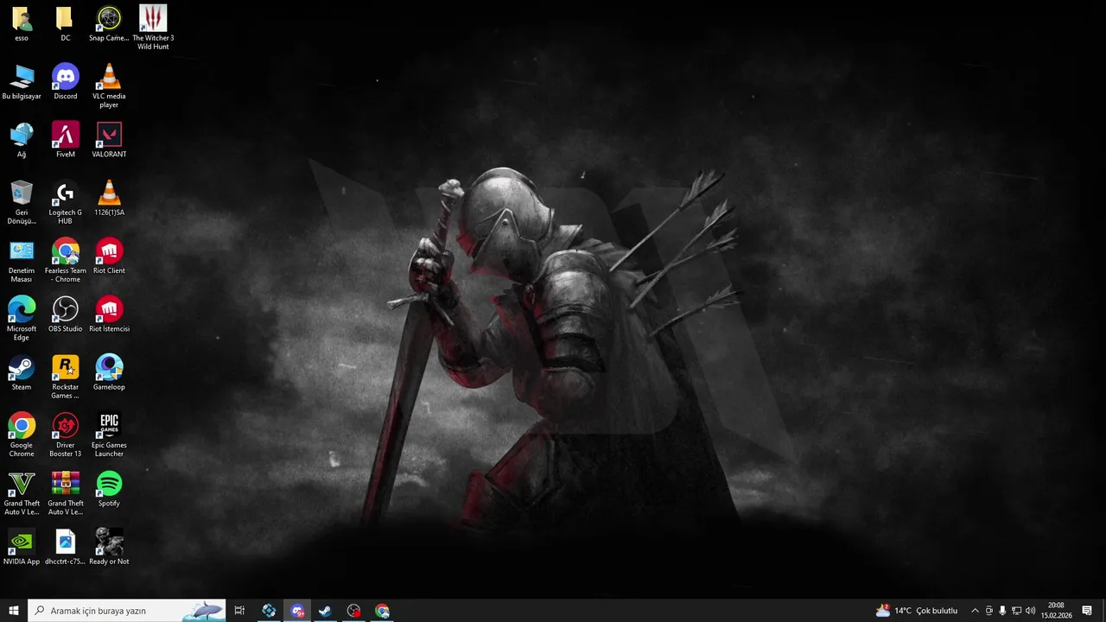
Task: Select The Witcher 3 Wild Hunt shortcut
Action: tap(153, 28)
